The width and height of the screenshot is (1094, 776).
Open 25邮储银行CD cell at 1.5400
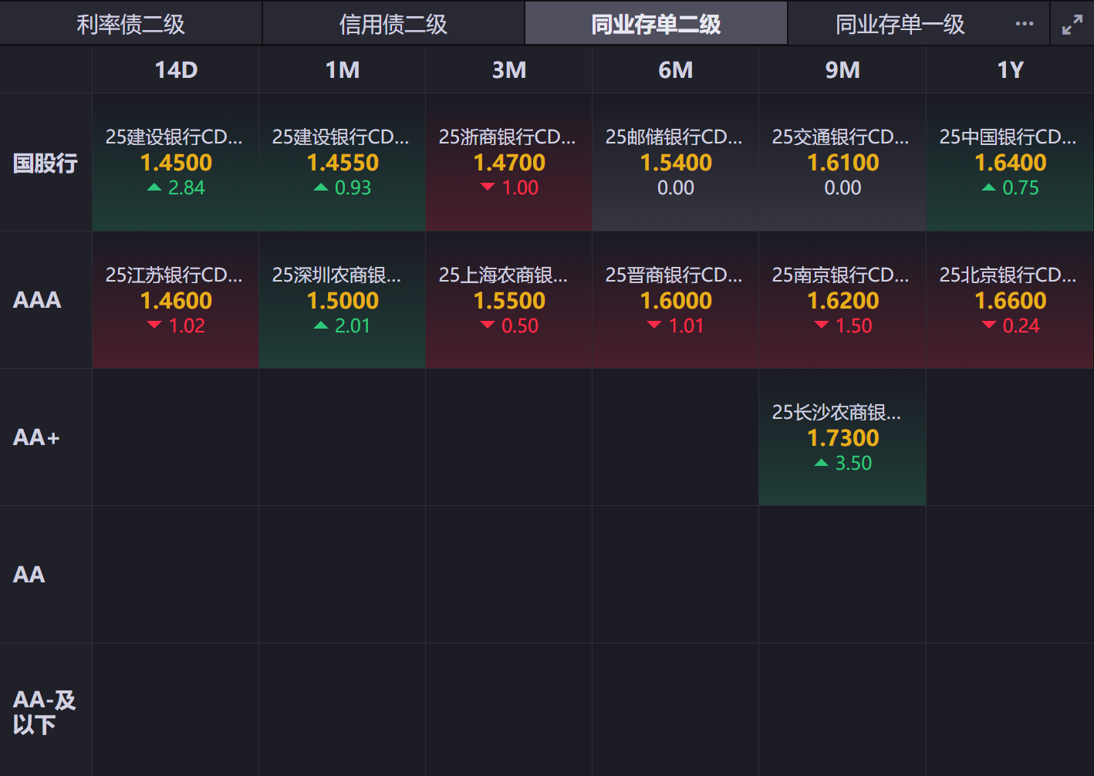click(x=676, y=163)
